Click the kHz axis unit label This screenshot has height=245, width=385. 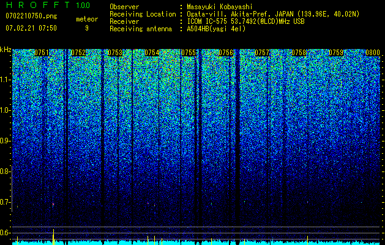(6, 50)
